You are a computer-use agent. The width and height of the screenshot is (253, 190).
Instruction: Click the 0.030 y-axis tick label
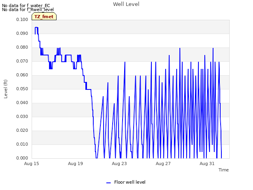point(22,116)
